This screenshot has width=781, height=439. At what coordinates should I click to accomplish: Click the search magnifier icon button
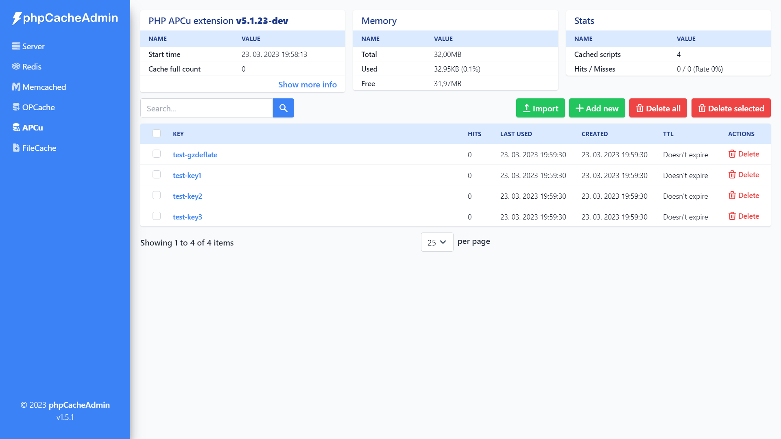(283, 108)
